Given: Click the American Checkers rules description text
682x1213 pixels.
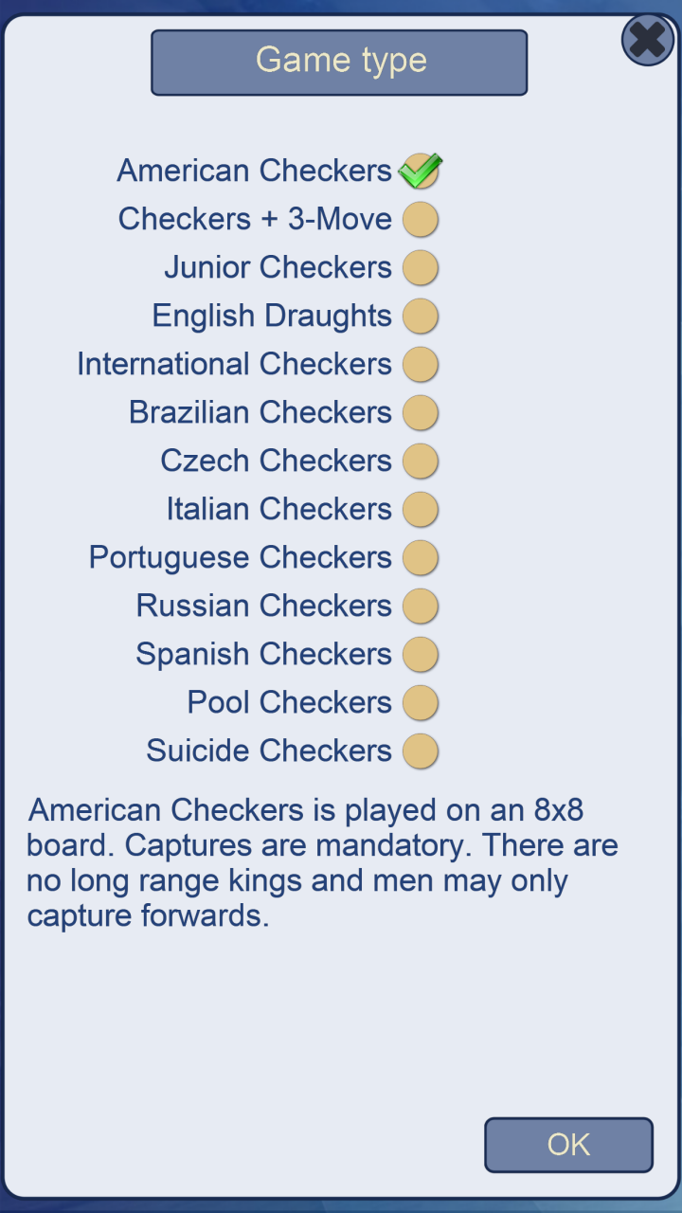Looking at the screenshot, I should [322, 862].
